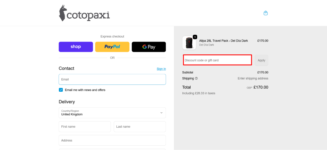Screen dimensions: 327x150
Task: Click the Address input field
Action: [x=112, y=141]
